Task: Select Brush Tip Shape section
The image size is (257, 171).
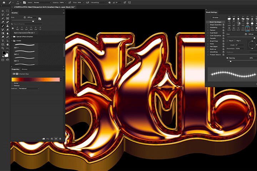Action: click(215, 22)
